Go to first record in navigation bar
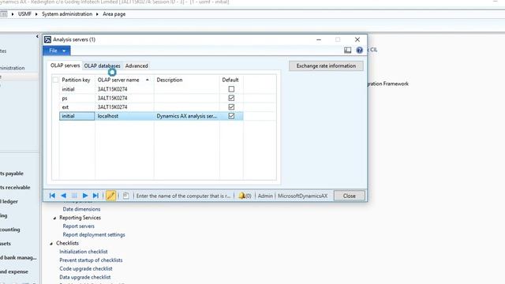The image size is (505, 284). tap(52, 196)
